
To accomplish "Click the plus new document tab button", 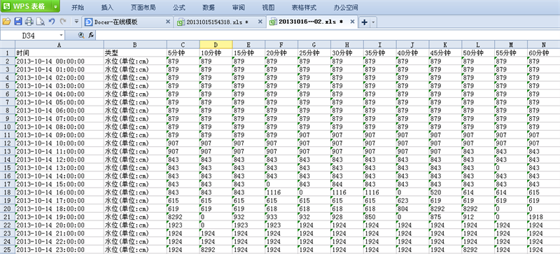I will tap(364, 22).
